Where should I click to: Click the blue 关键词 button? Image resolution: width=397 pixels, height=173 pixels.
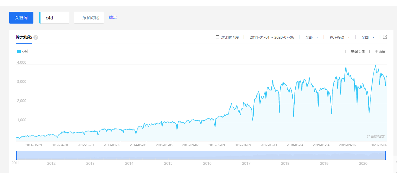21,18
